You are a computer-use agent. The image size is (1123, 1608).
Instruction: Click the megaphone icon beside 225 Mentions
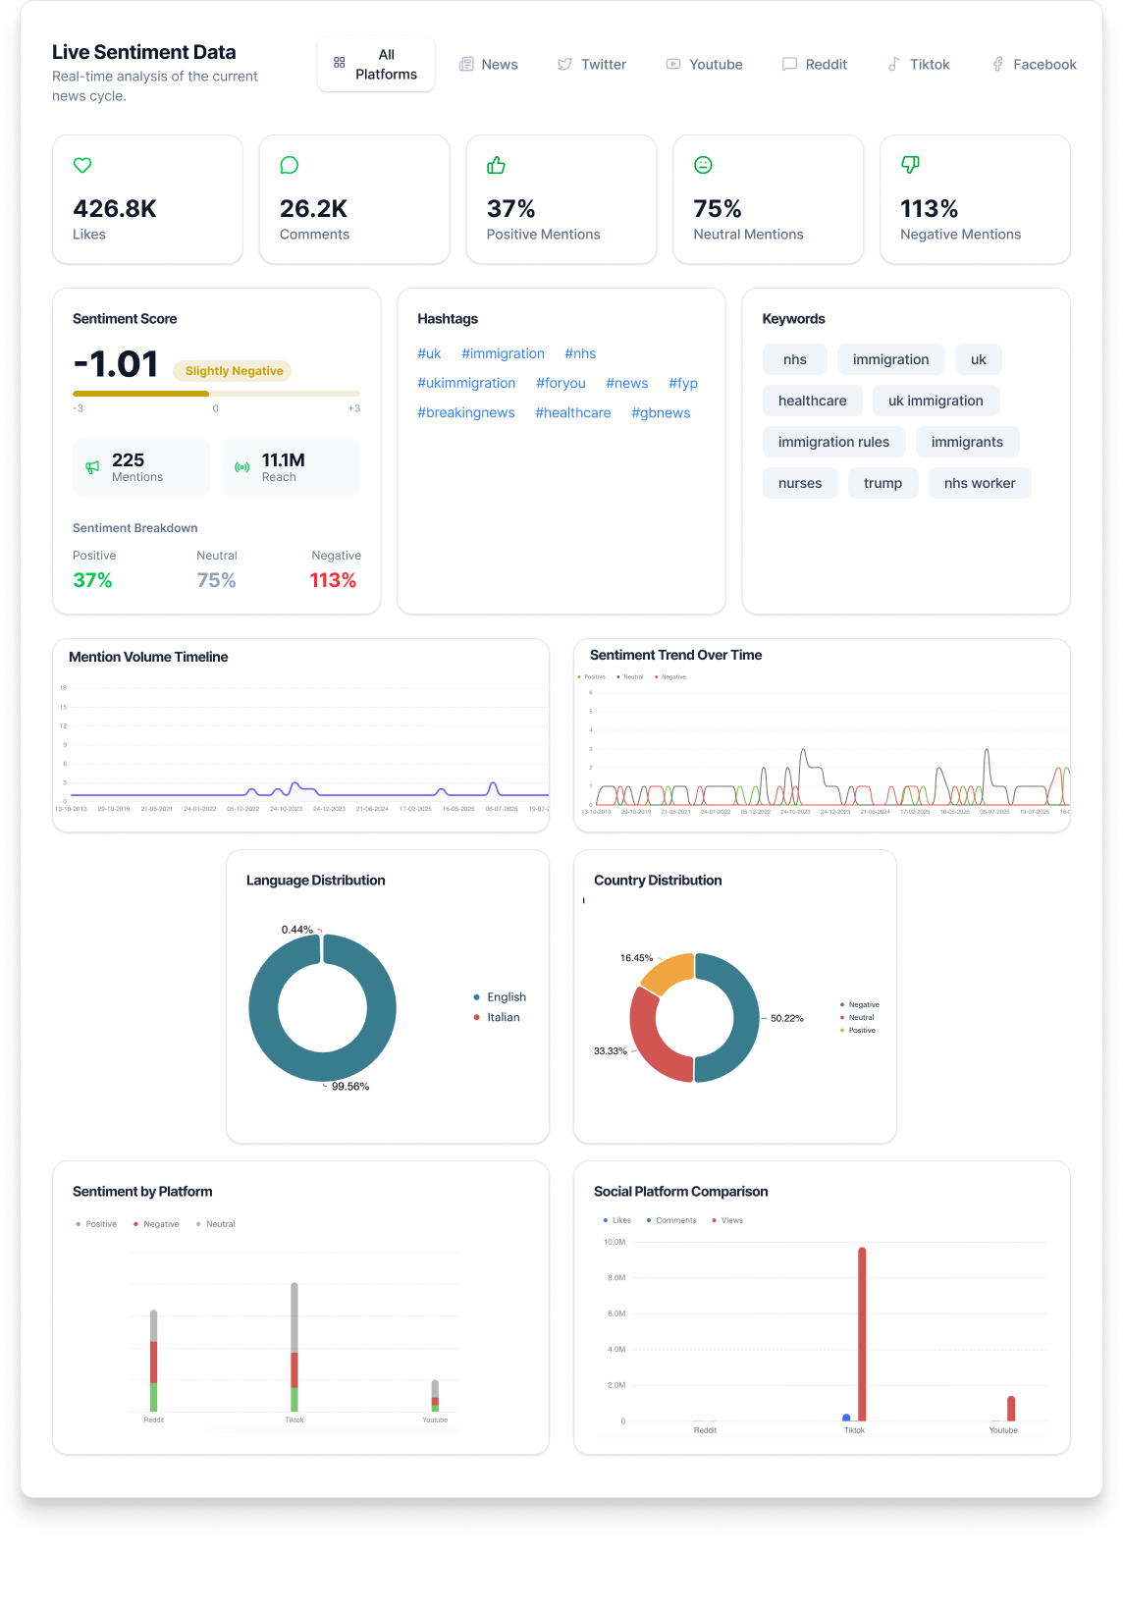point(92,467)
